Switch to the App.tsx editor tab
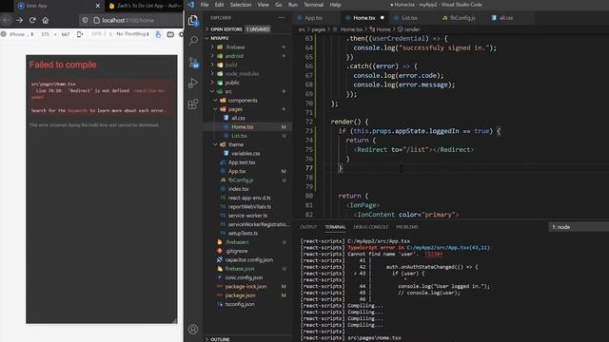 pos(313,18)
